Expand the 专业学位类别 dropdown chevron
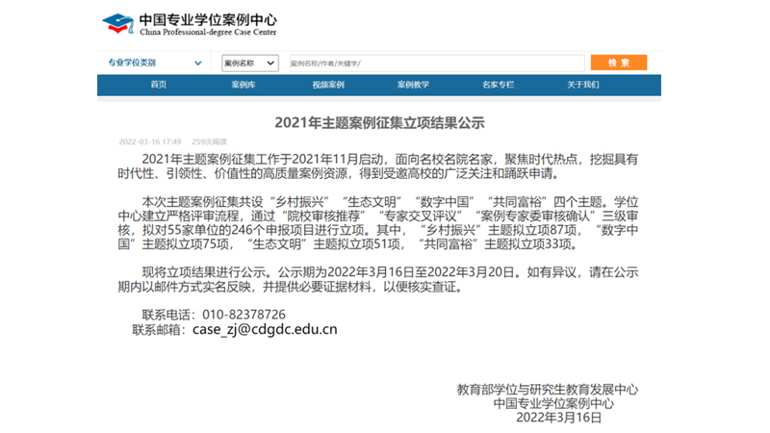Image resolution: width=770 pixels, height=433 pixels. click(198, 63)
